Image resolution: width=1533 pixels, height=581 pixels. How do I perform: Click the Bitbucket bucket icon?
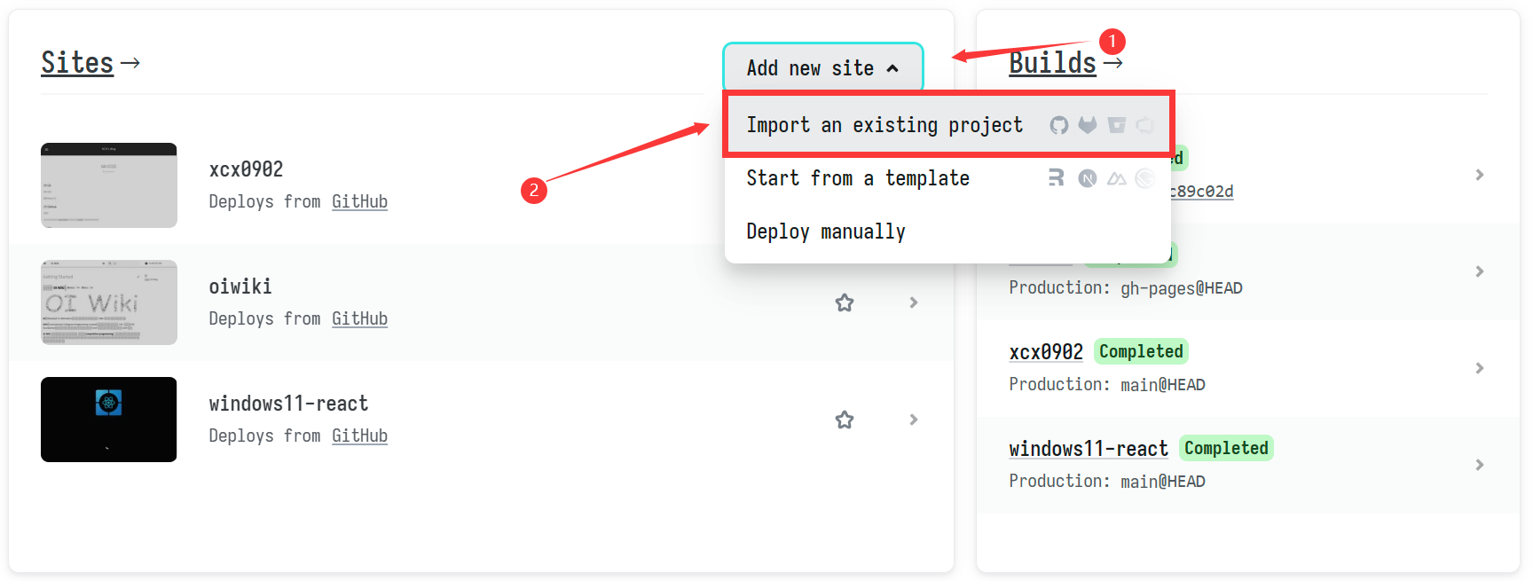[x=1117, y=125]
